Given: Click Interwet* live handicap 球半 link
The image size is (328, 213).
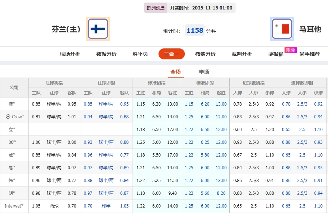Looking at the screenshot, I should pos(106,206).
